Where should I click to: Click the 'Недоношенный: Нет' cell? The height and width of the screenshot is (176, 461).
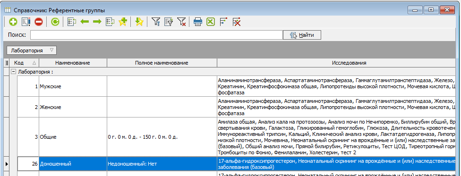[x=162, y=164]
